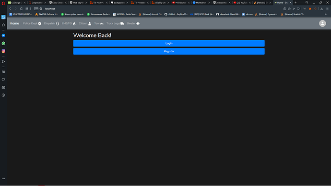Go back with the browser back arrow
Image resolution: width=331 pixels, height=186 pixels.
[10, 9]
